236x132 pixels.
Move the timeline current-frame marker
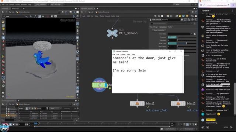tap(38, 123)
